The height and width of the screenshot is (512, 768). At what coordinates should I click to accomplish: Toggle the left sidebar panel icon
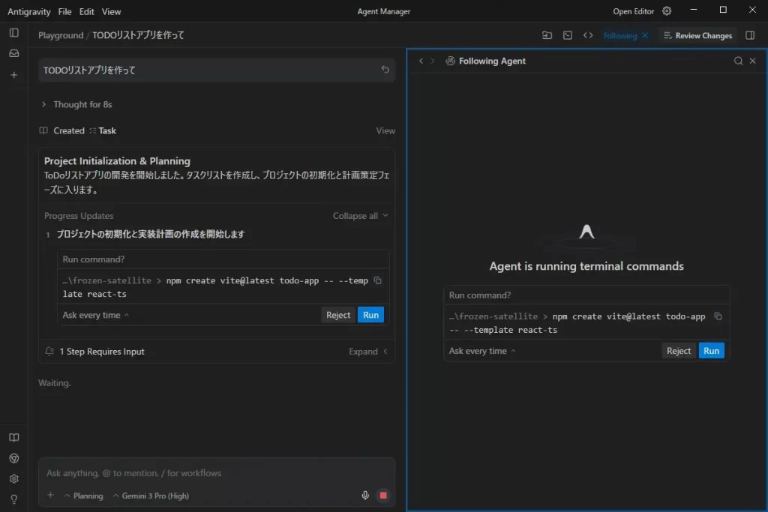click(x=14, y=33)
